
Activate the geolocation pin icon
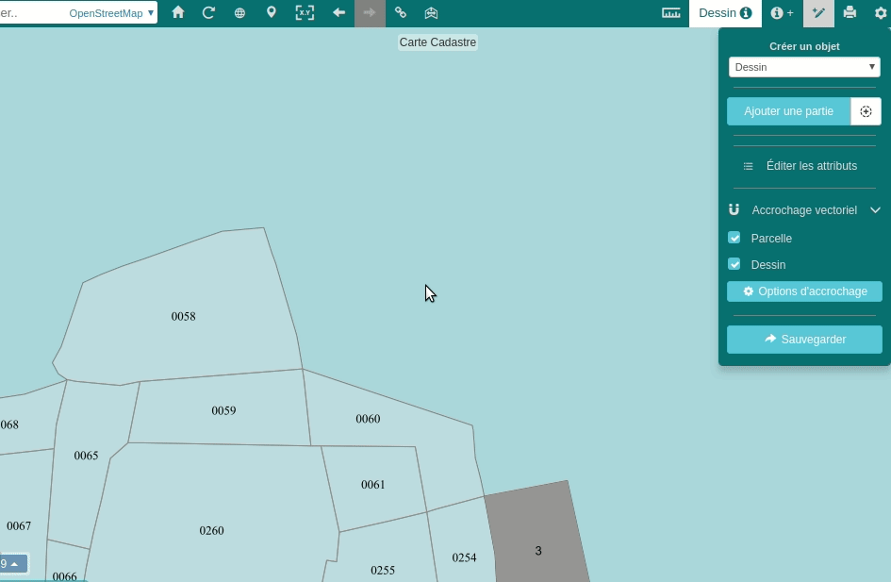pos(271,12)
